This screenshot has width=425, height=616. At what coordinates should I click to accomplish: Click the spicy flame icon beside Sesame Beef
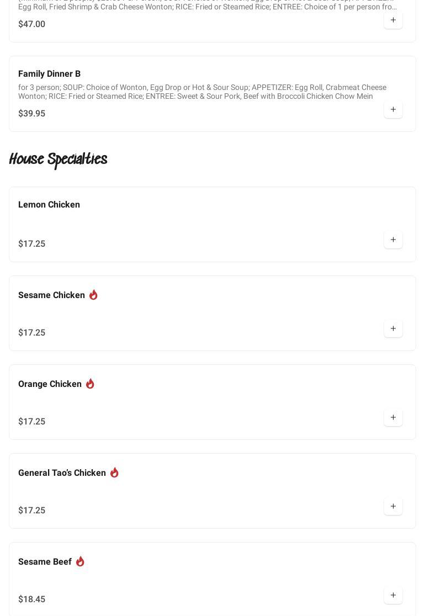coord(80,561)
